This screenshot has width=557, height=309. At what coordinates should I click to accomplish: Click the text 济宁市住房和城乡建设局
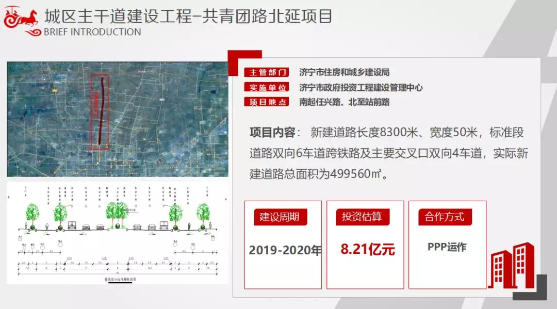coord(344,72)
